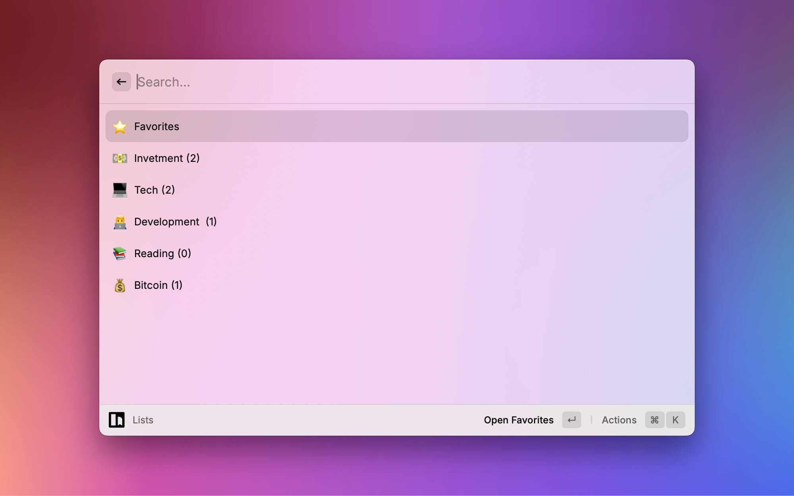Click the Enter key icon

coord(571,420)
